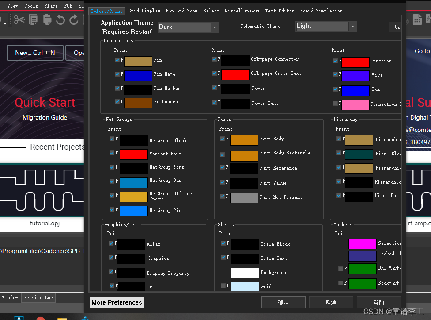Click the Undo arrow icon
Image resolution: width=431 pixels, height=320 pixels.
pyautogui.click(x=60, y=20)
